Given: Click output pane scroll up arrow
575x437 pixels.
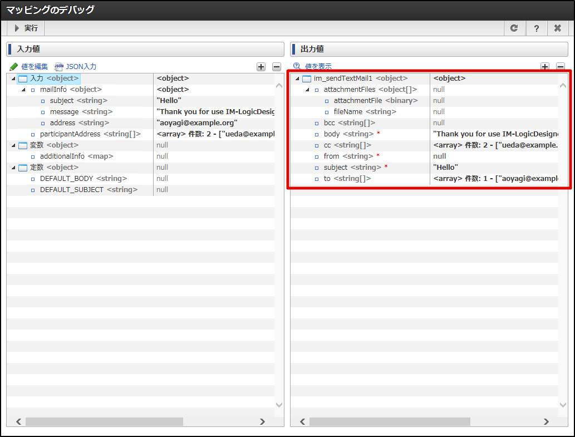Looking at the screenshot, I should (x=563, y=85).
